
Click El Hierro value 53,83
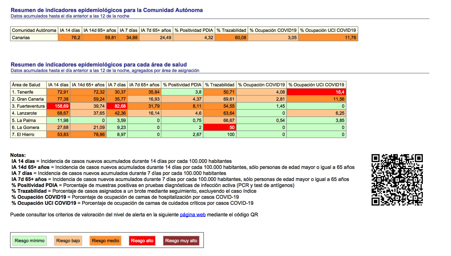58,135
